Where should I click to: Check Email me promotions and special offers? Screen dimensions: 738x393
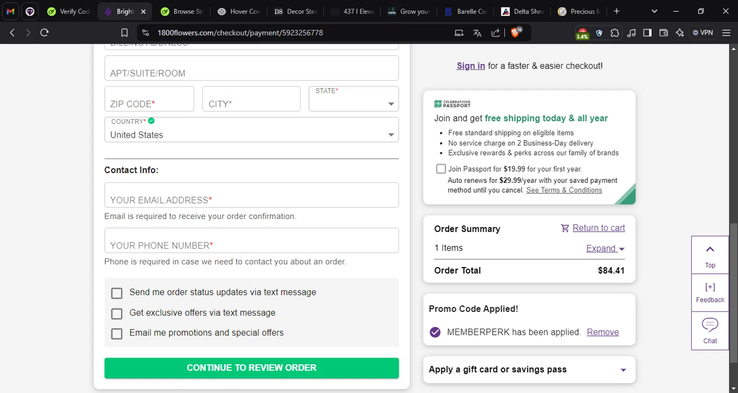117,334
